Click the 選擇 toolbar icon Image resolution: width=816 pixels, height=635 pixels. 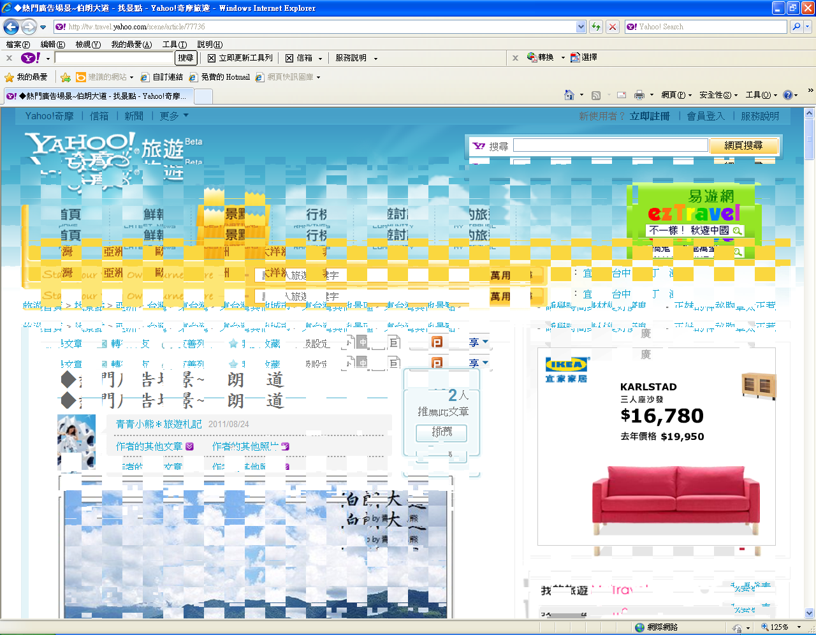click(x=584, y=57)
